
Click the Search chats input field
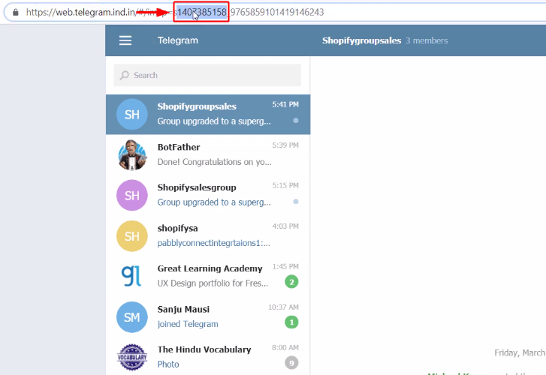pos(207,75)
